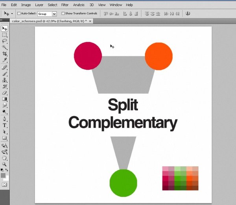Click Align Bottom Edges icon
The height and width of the screenshot is (205, 236).
click(x=117, y=14)
